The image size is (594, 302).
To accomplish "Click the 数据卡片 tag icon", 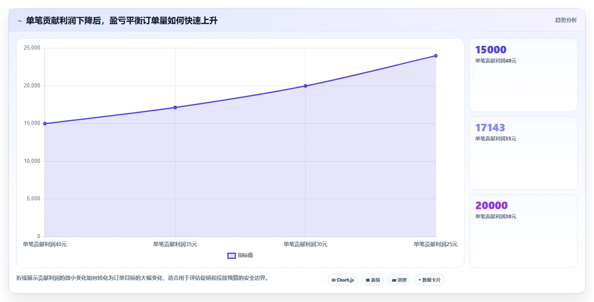I will (420, 280).
